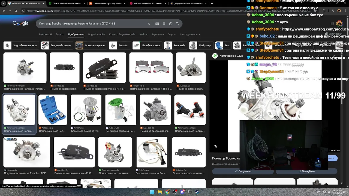Viewport: 349px width, 196px height.
Task: Open the blue tool kit case thumbnail
Action: pos(53,110)
